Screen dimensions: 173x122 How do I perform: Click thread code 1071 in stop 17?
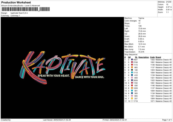(x=153, y=101)
